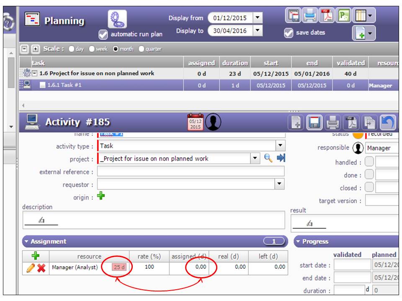Export activity to PDF
The width and height of the screenshot is (402, 301).
[x=351, y=122]
